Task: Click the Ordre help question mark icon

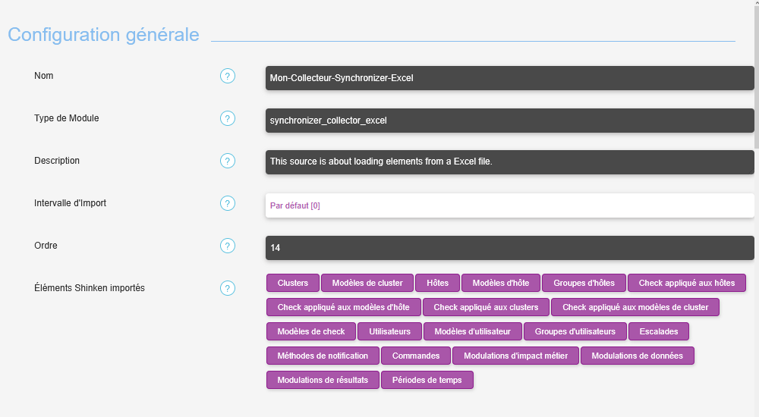Action: coord(228,246)
